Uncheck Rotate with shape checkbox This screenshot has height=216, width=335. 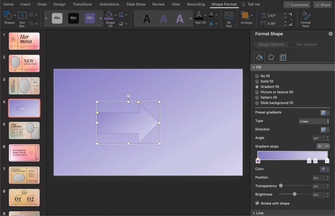(x=257, y=203)
